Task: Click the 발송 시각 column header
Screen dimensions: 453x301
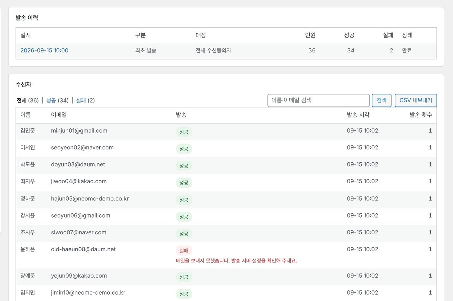Action: pos(358,115)
